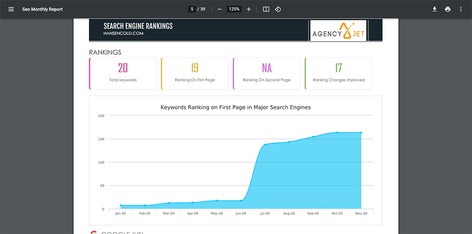Download the PDF report

[435, 9]
